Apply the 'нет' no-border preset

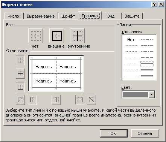pyautogui.click(x=36, y=36)
